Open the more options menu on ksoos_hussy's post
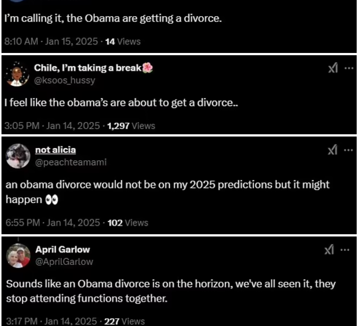The image size is (357, 326). coord(348,69)
